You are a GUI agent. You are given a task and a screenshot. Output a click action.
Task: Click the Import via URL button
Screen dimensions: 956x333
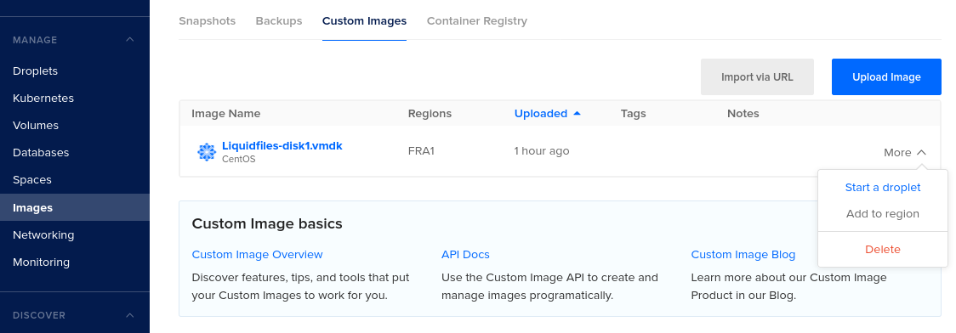(757, 76)
